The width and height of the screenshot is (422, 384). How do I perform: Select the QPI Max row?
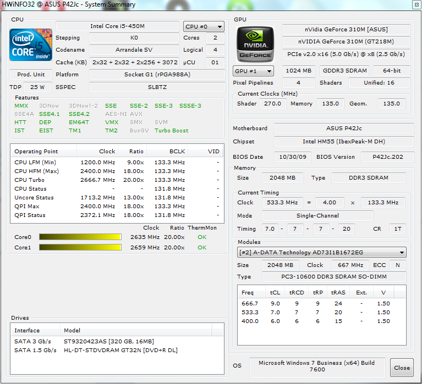pos(117,207)
